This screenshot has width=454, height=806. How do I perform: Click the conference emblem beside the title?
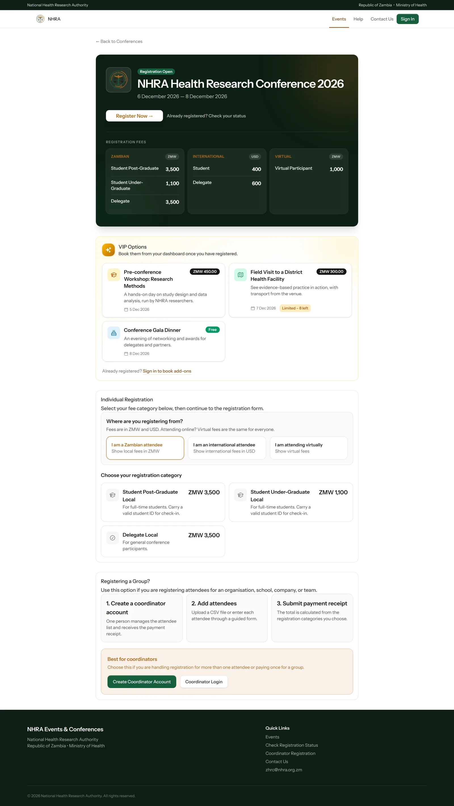(119, 80)
